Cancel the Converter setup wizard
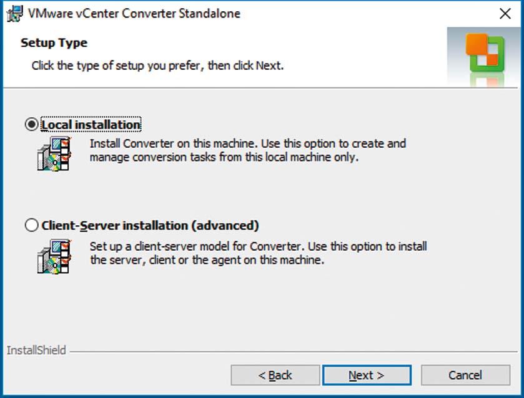The height and width of the screenshot is (398, 524). coord(465,375)
